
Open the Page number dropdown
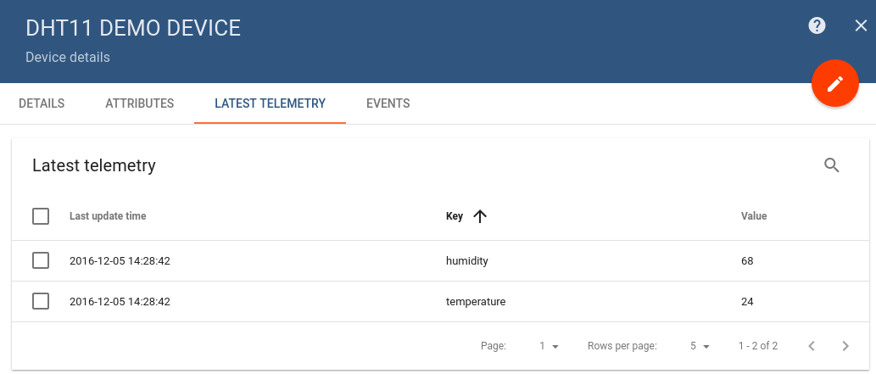pos(549,346)
